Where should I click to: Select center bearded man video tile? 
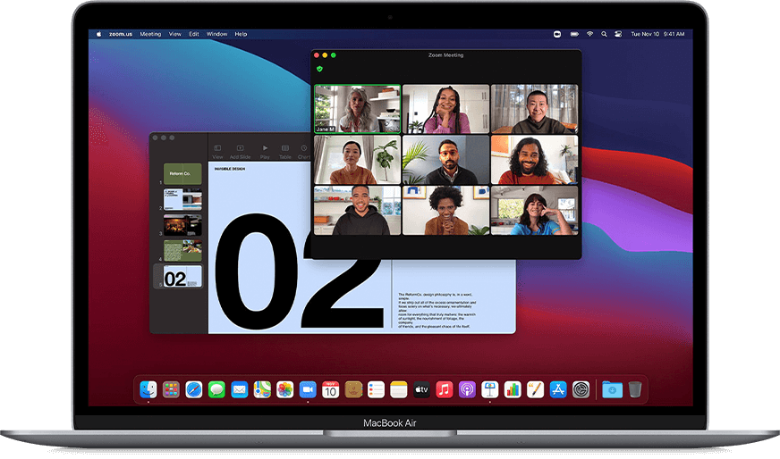pyautogui.click(x=446, y=160)
